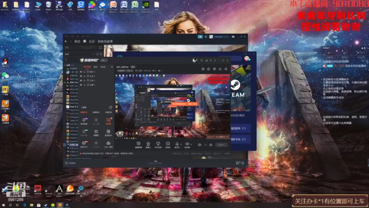Select highlighted PUBG entry in Steam list
Screen dimensions: 369x208
tap(72, 145)
